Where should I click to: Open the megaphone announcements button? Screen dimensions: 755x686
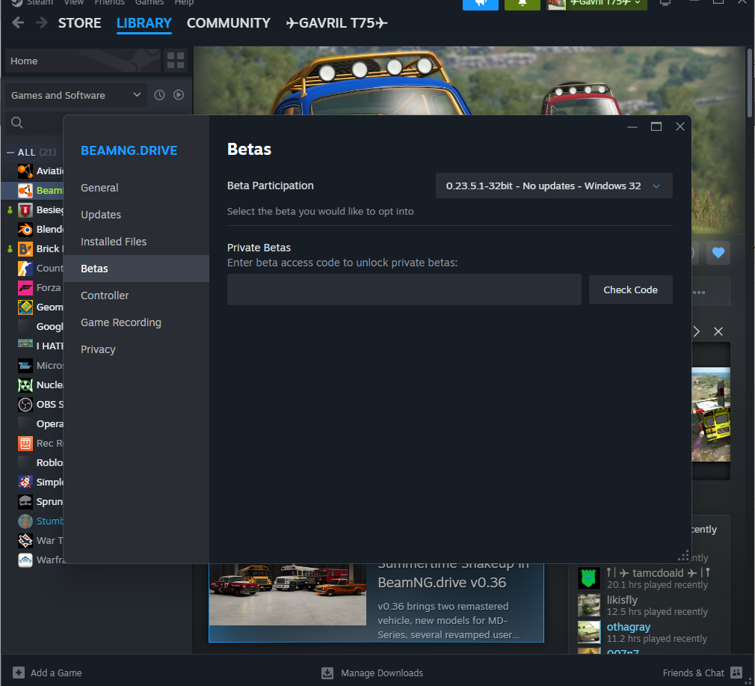tap(481, 4)
